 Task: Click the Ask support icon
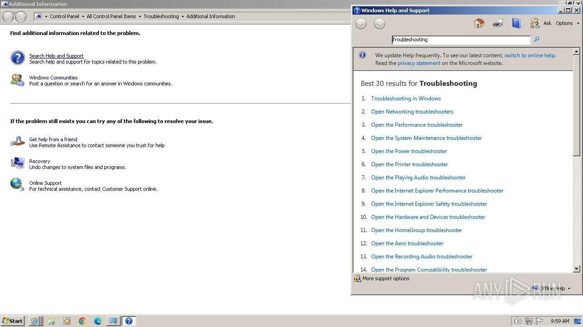pos(535,23)
